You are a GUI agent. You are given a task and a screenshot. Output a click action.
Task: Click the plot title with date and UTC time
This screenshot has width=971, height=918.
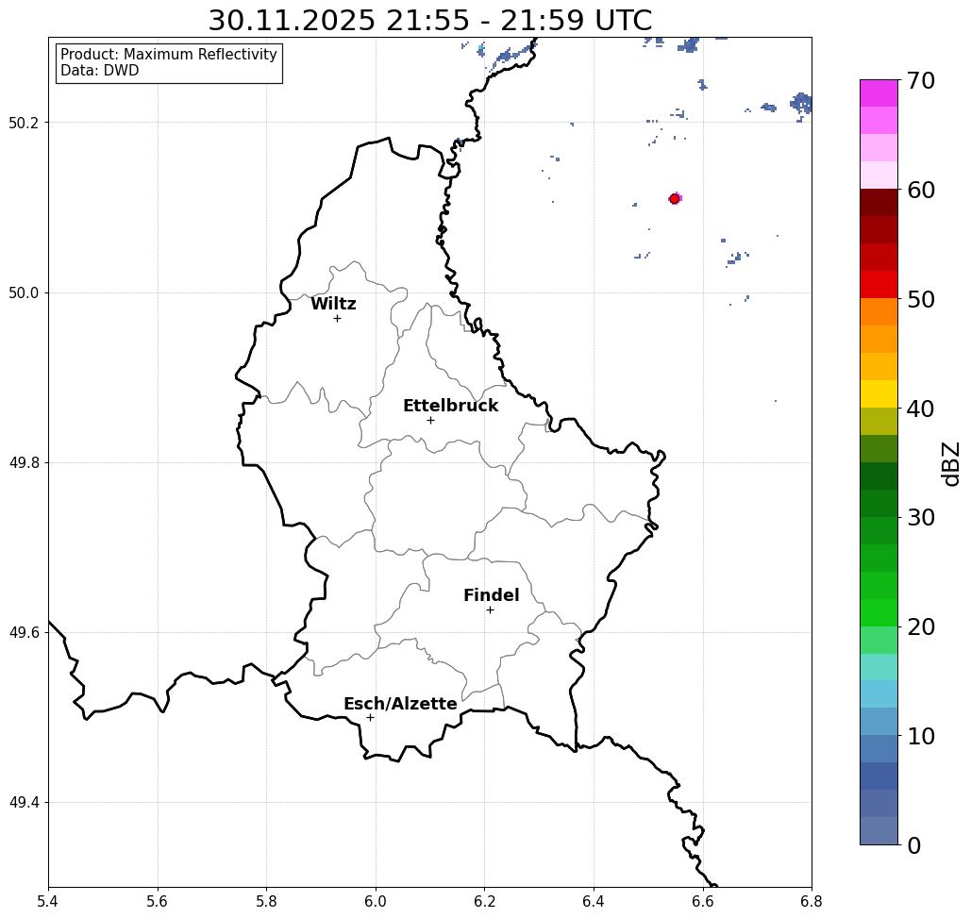tap(429, 20)
